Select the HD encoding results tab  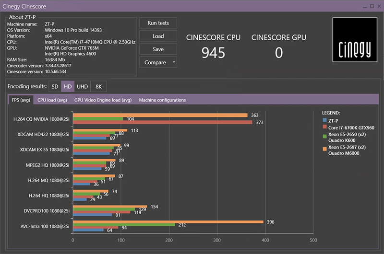(68, 87)
